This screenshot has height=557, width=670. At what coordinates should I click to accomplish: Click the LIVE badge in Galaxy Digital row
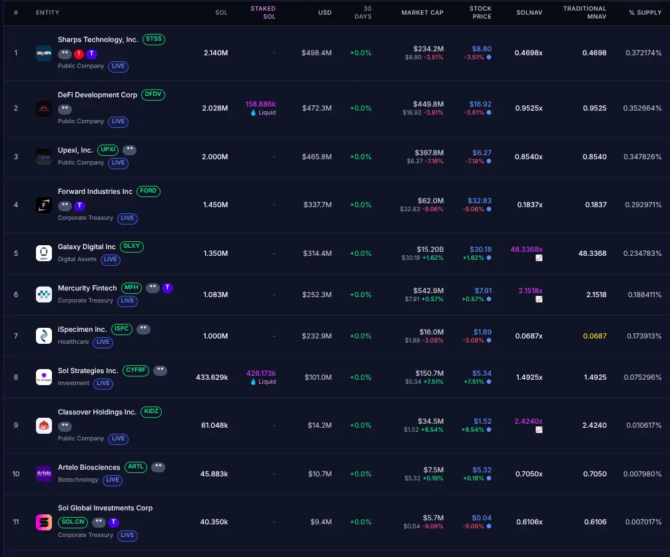111,259
